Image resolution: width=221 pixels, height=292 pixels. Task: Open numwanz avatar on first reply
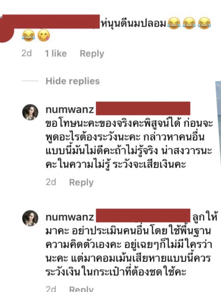click(x=30, y=112)
